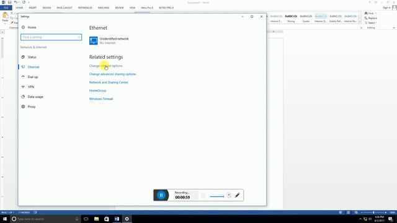397x223 pixels.
Task: Switch to Word from taskbar
Action: [x=117, y=219]
